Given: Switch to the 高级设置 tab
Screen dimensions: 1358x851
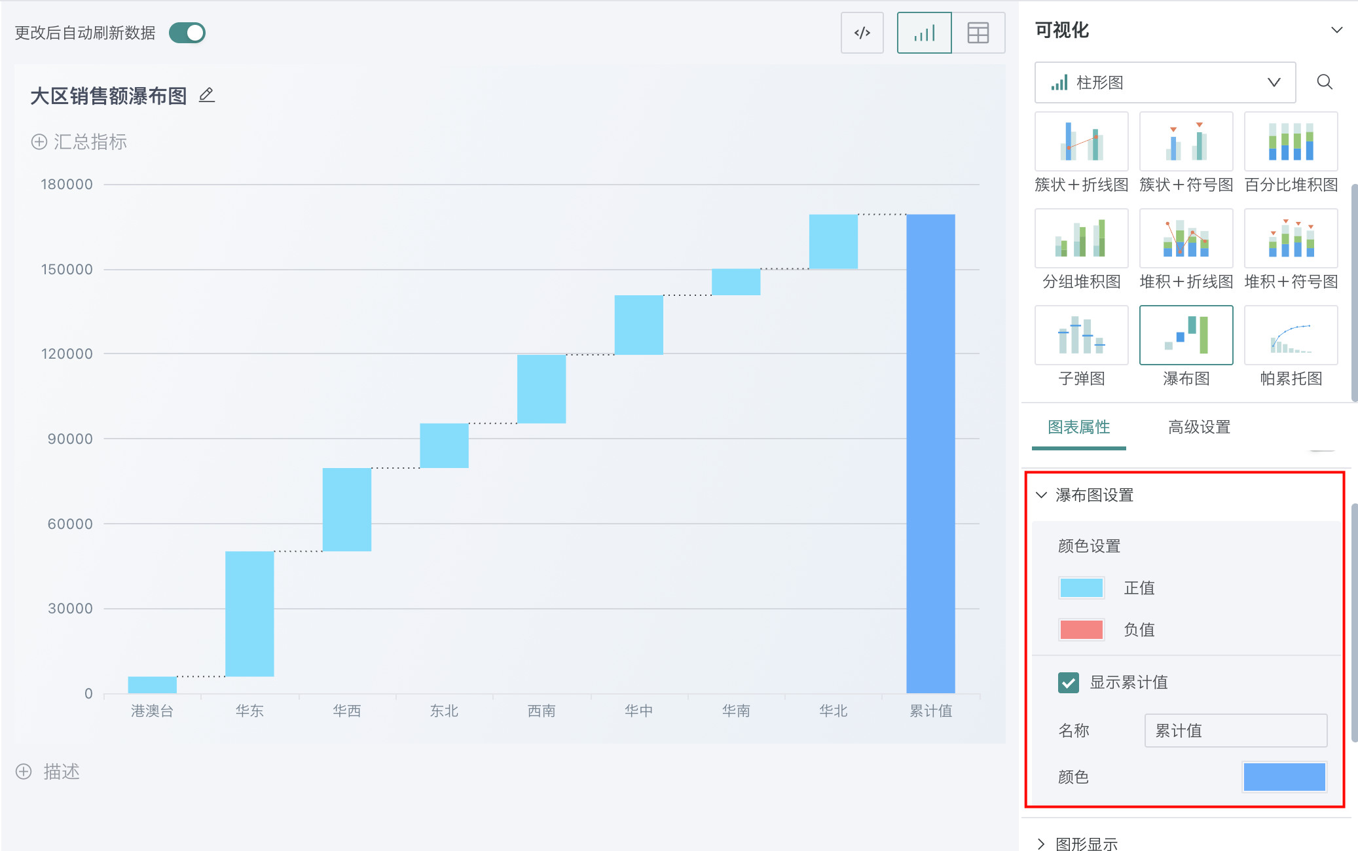Looking at the screenshot, I should 1199,427.
